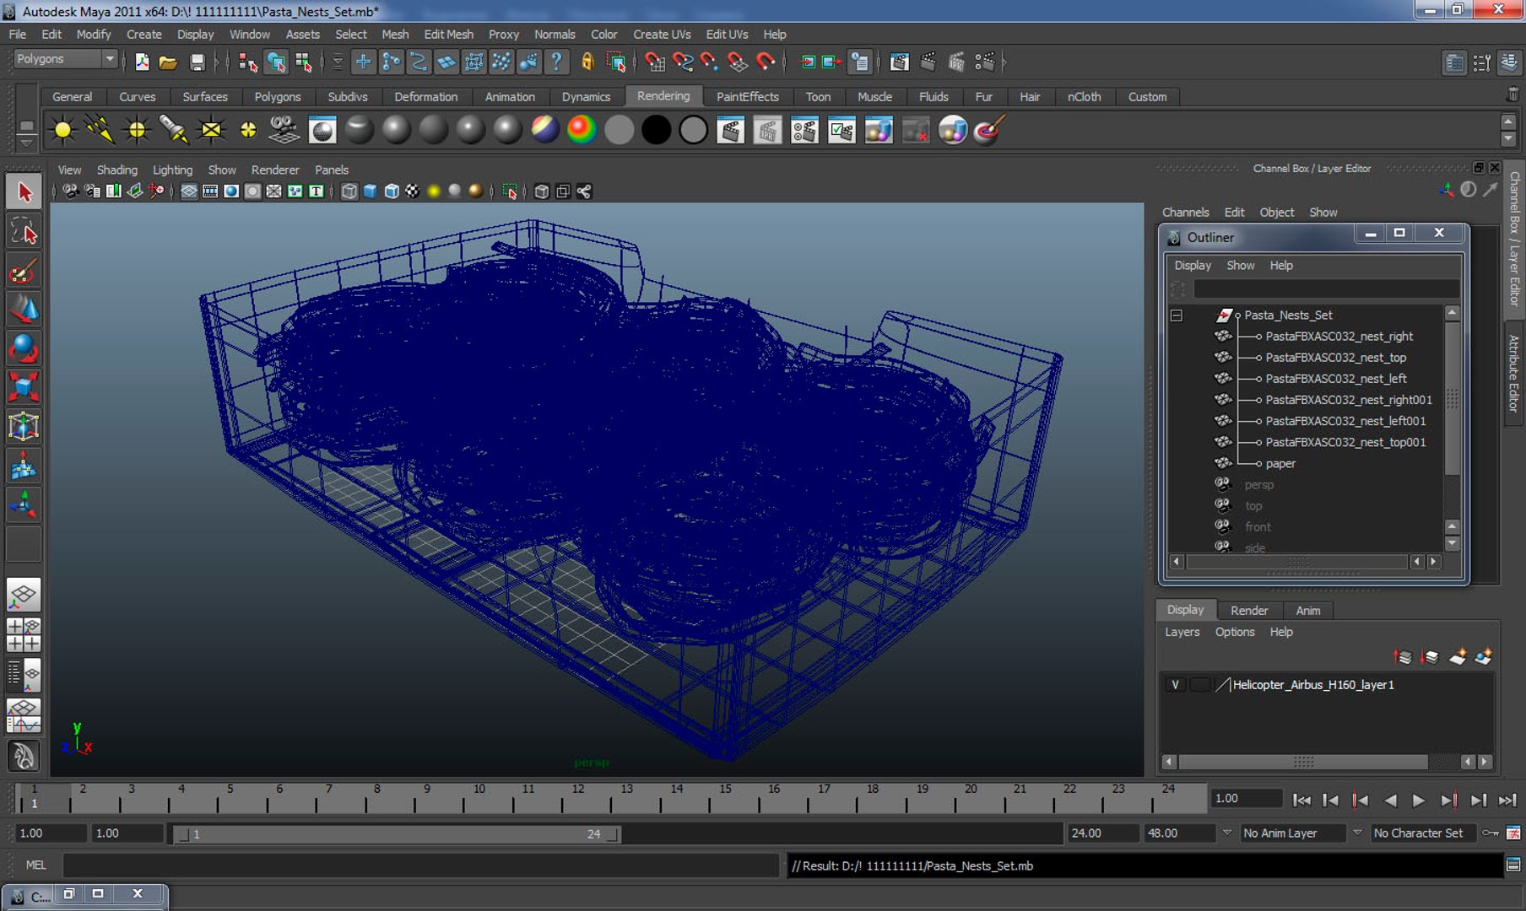Select the paper object in Outliner
Viewport: 1526px width, 911px height.
pos(1280,463)
